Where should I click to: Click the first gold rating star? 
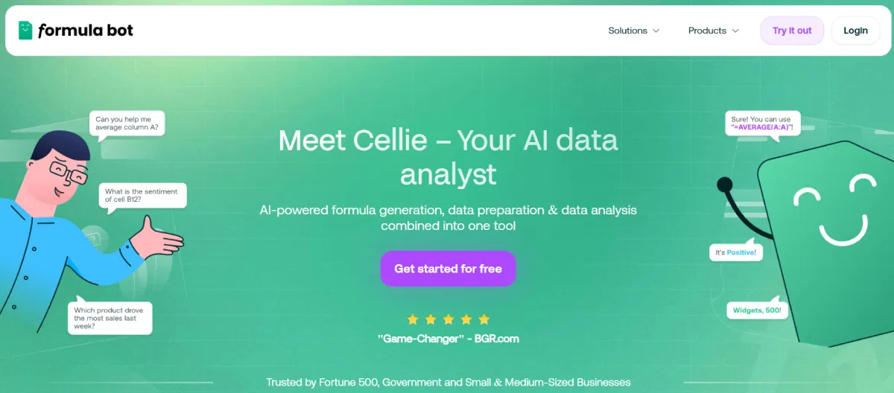tap(413, 319)
